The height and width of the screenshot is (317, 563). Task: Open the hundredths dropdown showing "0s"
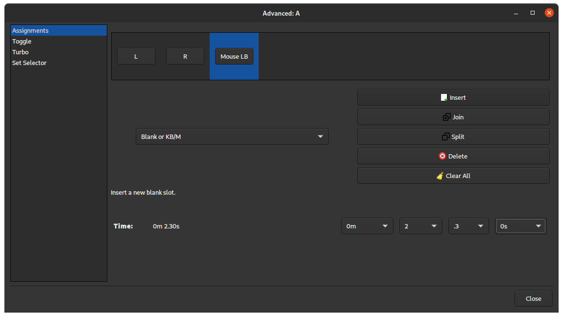(520, 226)
